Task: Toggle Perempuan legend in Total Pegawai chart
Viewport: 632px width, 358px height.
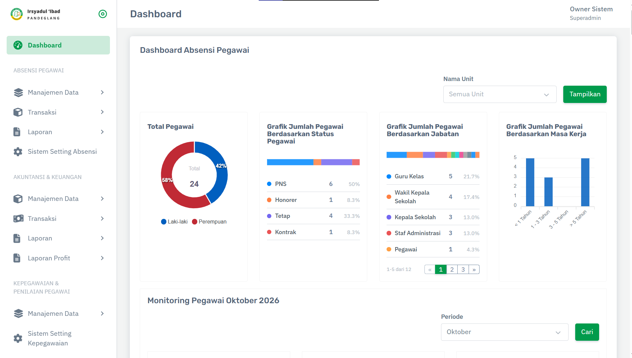Action: pyautogui.click(x=209, y=222)
